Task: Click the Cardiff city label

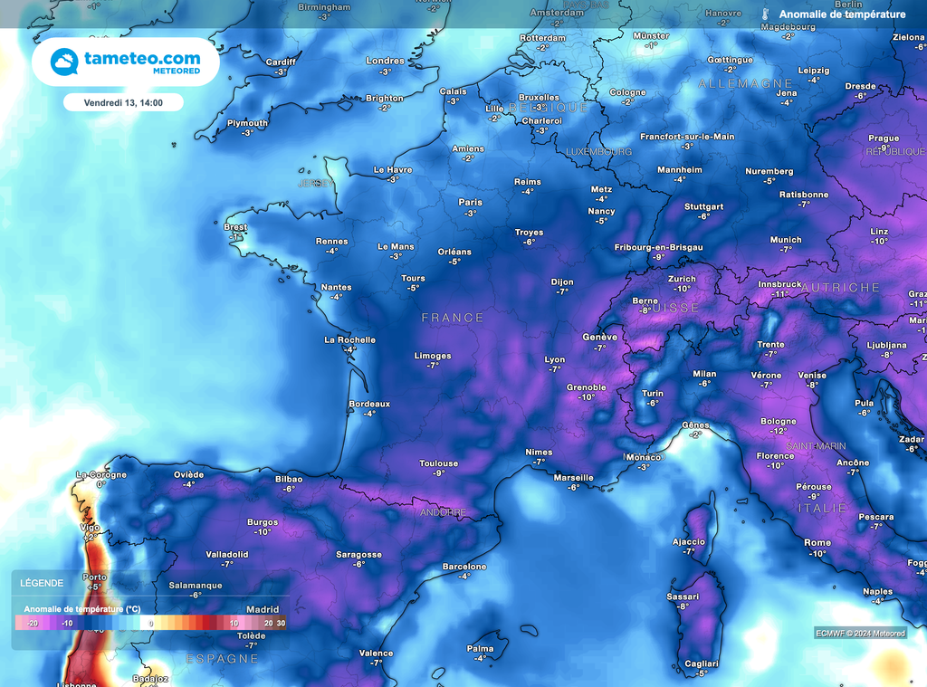Action: (281, 62)
